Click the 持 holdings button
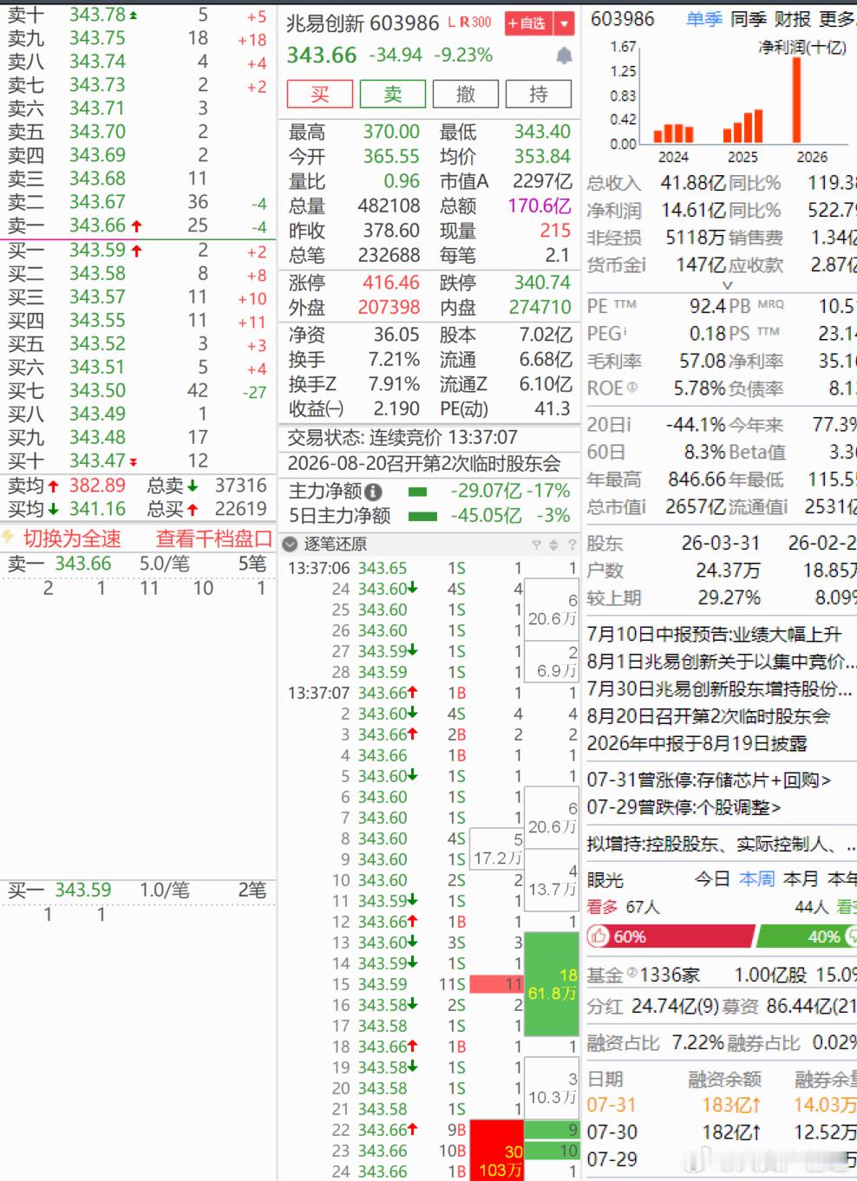 pyautogui.click(x=539, y=94)
